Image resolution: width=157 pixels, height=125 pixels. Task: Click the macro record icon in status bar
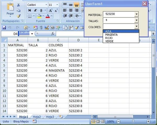(x=35, y=121)
